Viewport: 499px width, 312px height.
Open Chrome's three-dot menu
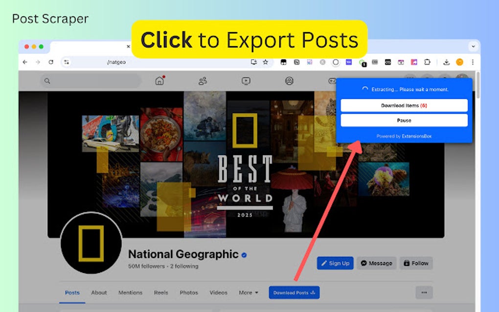472,62
